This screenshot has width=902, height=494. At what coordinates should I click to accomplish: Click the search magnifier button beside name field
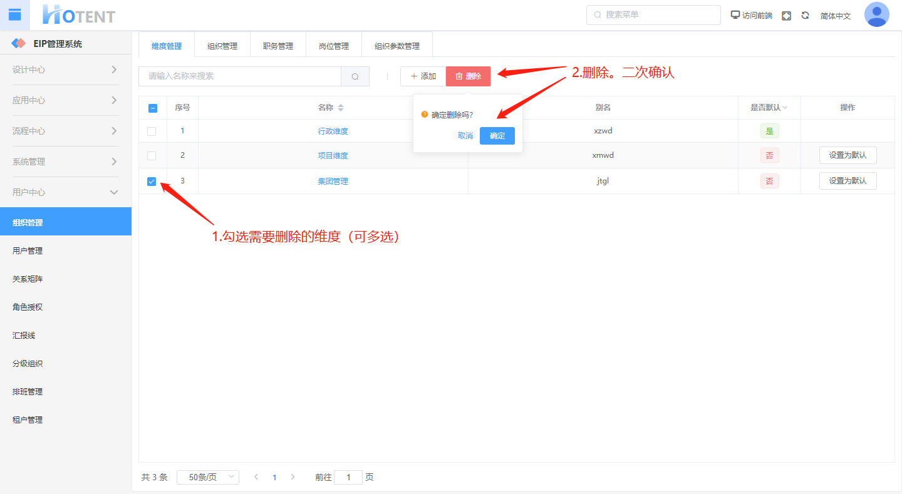pyautogui.click(x=355, y=76)
